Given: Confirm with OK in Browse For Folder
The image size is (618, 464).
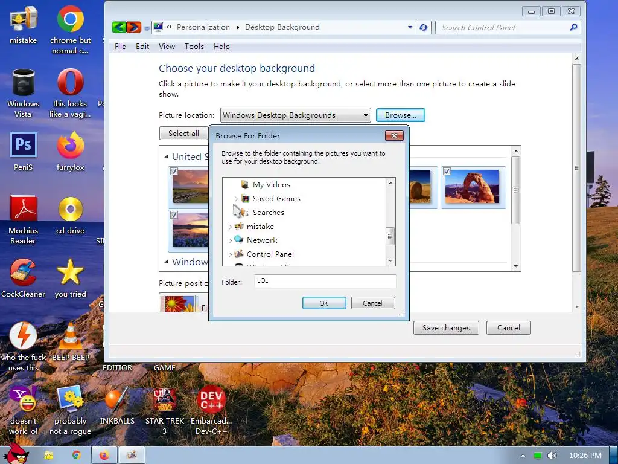Looking at the screenshot, I should point(324,303).
